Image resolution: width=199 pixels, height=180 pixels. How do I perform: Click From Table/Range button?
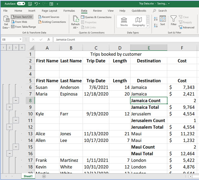pos(24,27)
